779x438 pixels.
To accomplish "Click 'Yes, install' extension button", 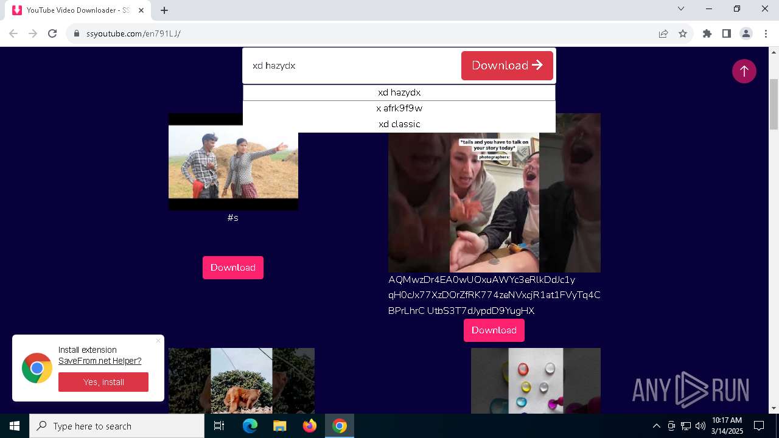I will (103, 382).
